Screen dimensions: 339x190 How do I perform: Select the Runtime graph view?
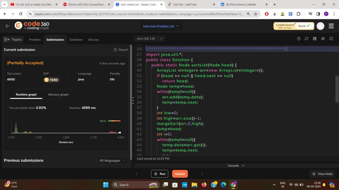coord(26,95)
